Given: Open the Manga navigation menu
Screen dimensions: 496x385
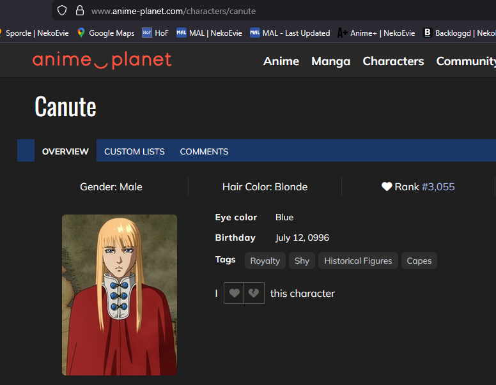Looking at the screenshot, I should coord(330,61).
